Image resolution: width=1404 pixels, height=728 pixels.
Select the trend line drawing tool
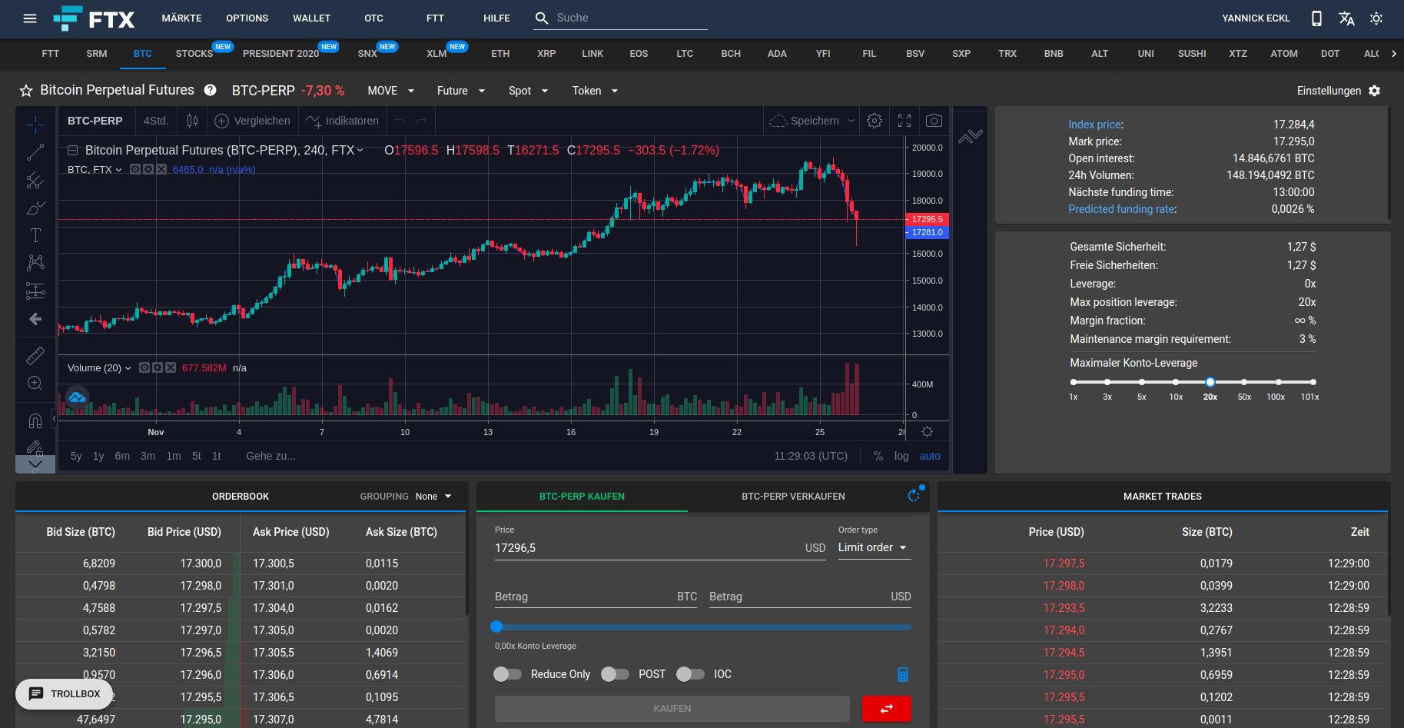point(35,151)
